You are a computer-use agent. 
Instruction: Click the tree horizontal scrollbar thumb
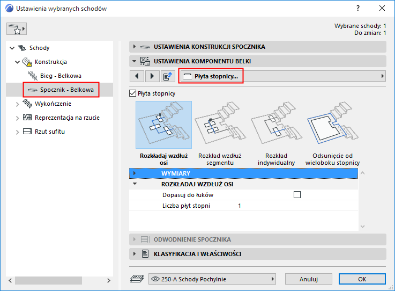(48, 280)
